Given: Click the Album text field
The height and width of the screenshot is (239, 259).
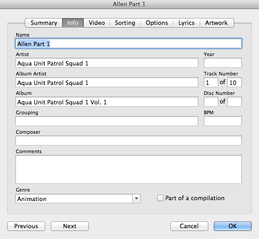Looking at the screenshot, I should 107,102.
